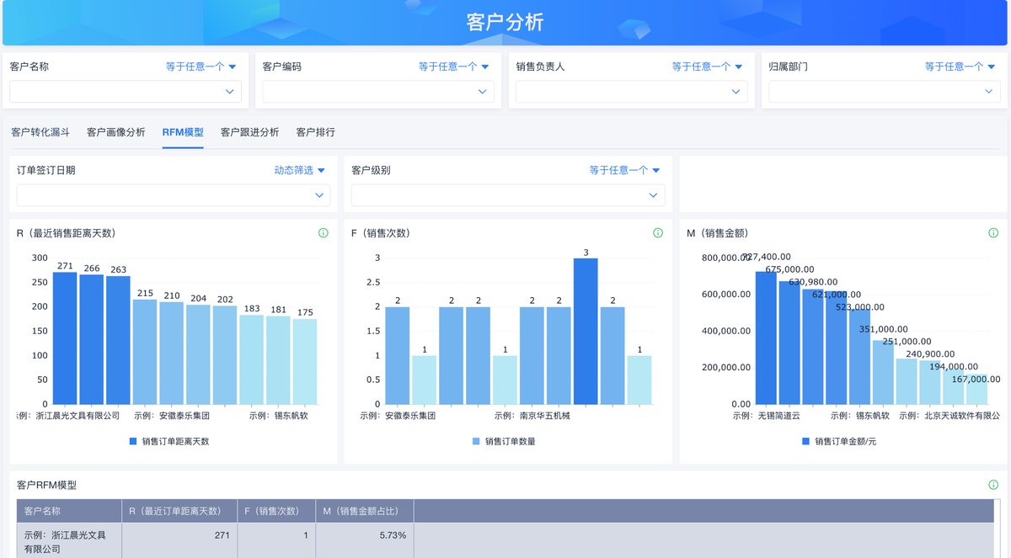Switch to 客户转化漏斗 tab
This screenshot has height=558, width=1011.
tap(40, 132)
